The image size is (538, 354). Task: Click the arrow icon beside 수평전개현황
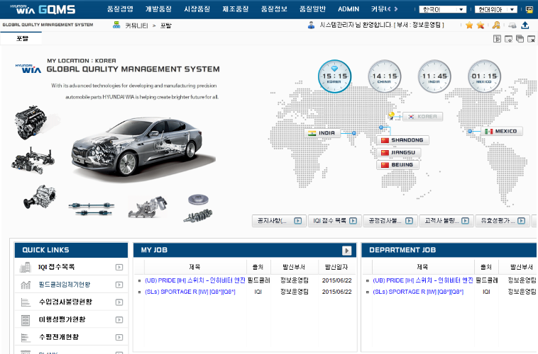(x=119, y=337)
